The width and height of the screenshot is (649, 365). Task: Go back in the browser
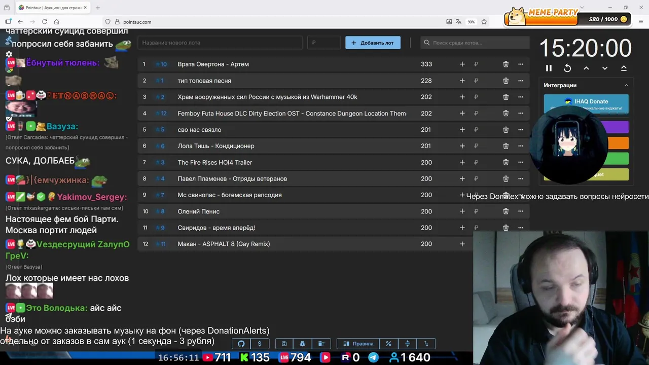pyautogui.click(x=20, y=22)
